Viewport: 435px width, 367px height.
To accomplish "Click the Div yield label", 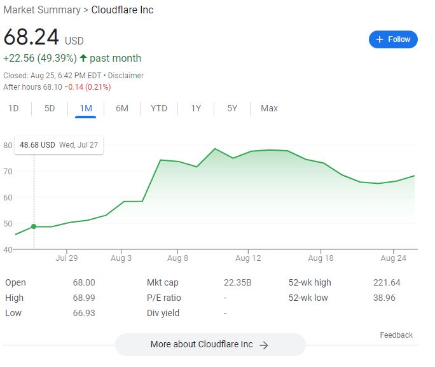I will [163, 313].
